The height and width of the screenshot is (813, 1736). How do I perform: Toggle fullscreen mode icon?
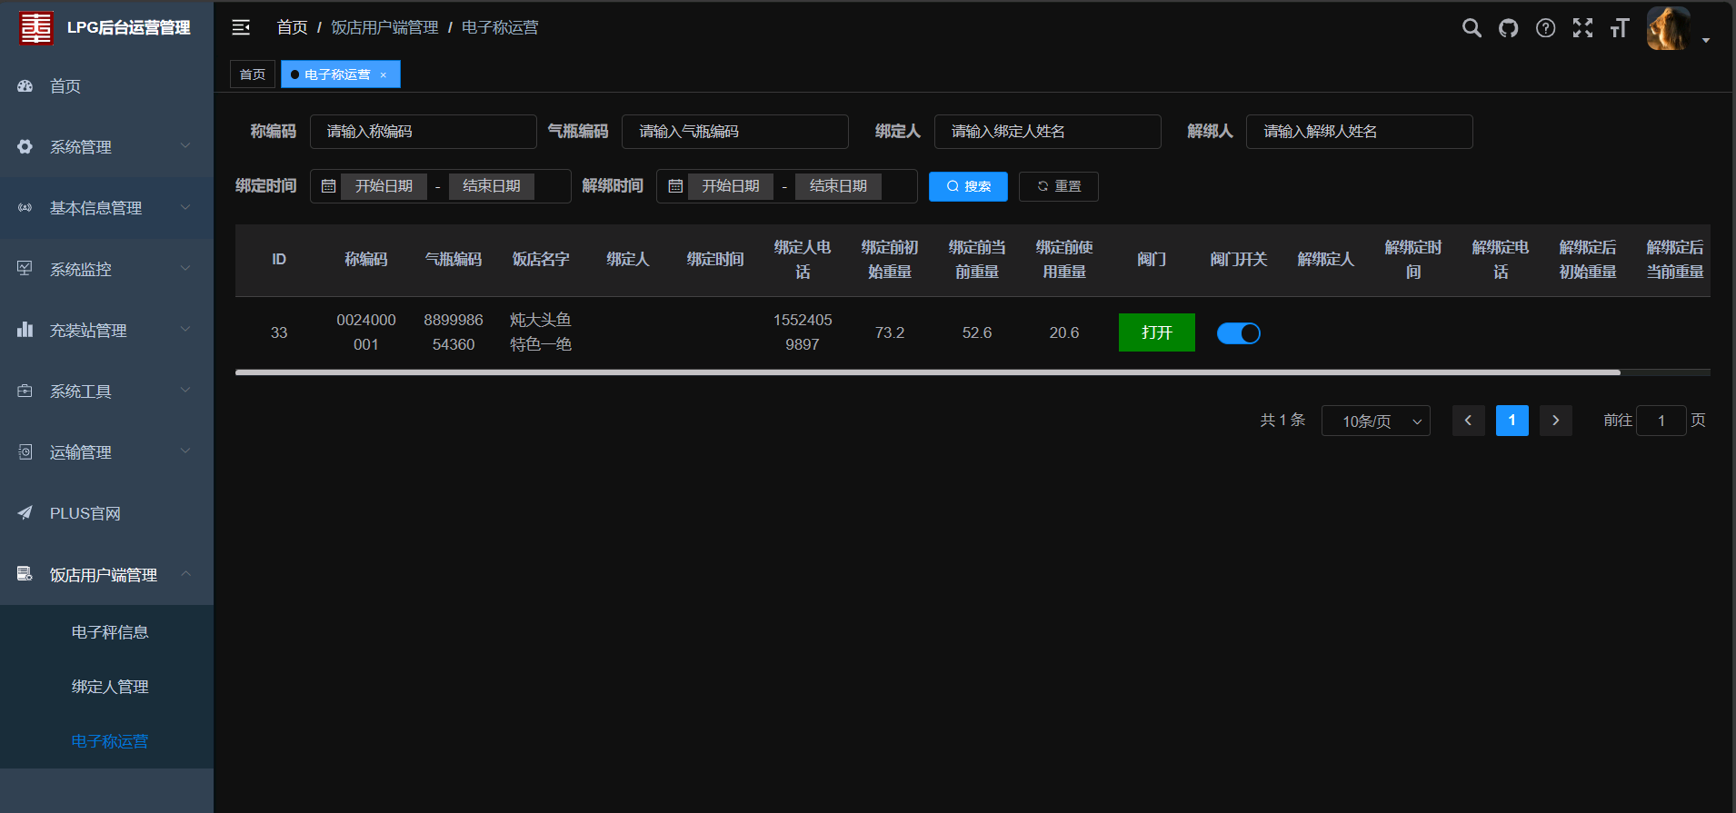tap(1582, 28)
